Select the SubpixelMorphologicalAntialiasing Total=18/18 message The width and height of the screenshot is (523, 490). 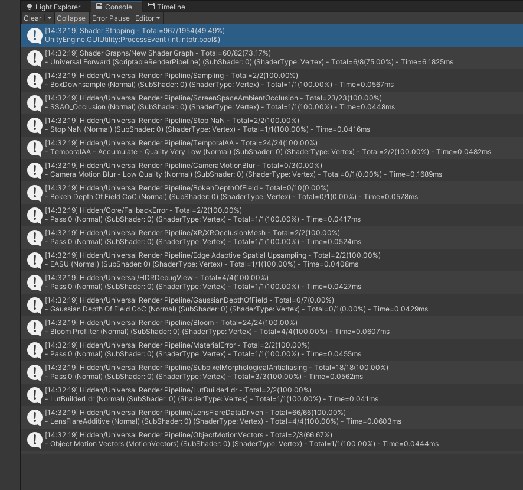[x=272, y=372]
